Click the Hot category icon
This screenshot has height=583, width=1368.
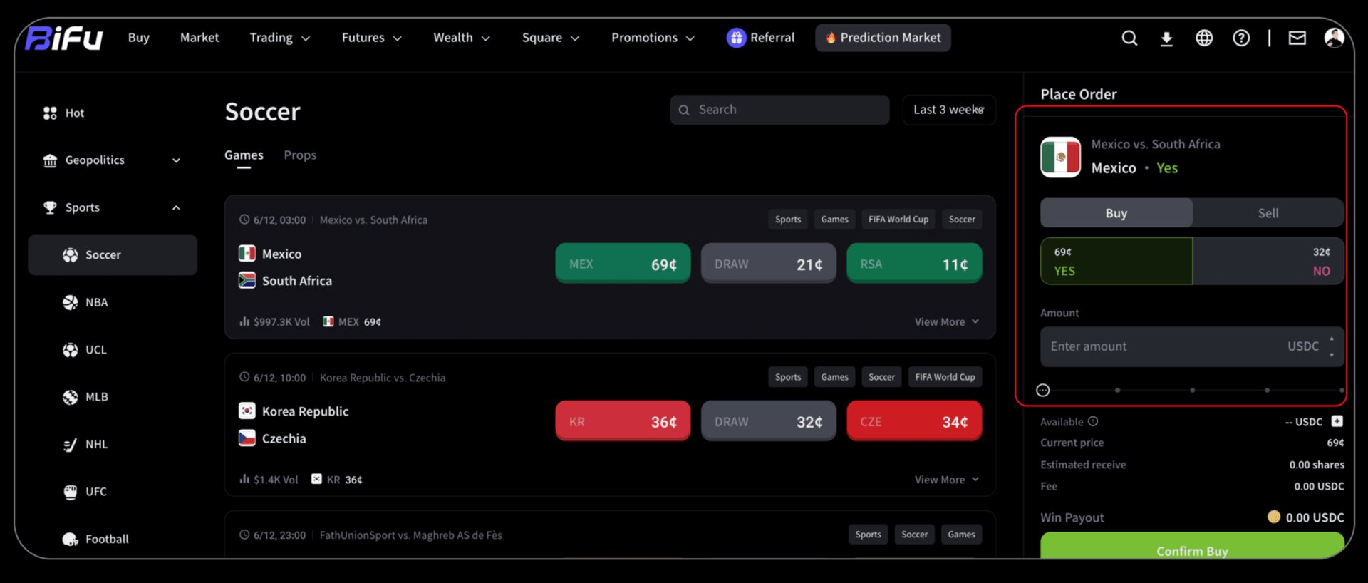[50, 113]
